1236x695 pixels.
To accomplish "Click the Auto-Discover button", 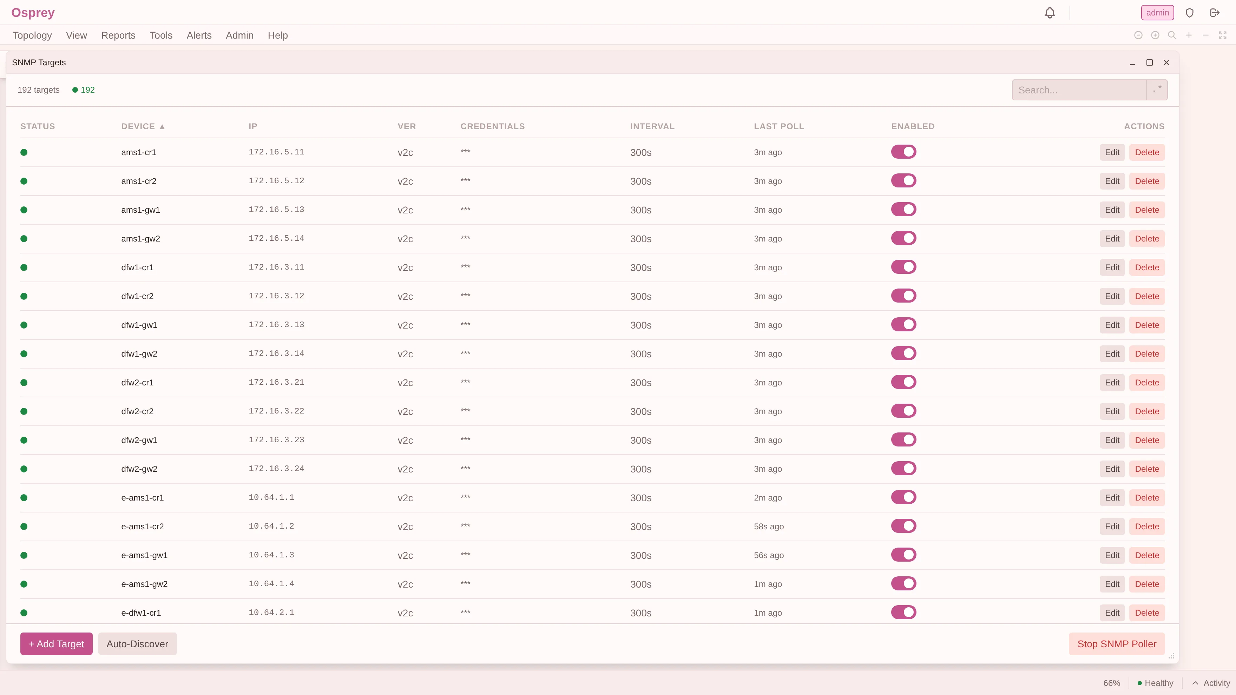I will [137, 644].
